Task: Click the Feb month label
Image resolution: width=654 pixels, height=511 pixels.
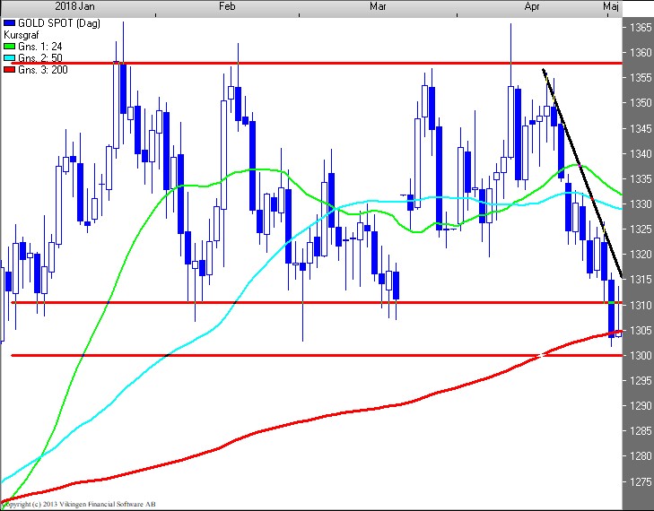Action: point(227,6)
